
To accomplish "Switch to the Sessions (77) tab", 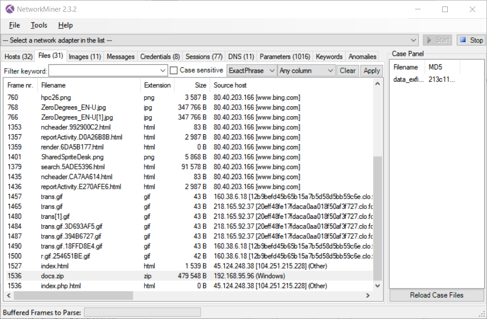I will click(204, 57).
